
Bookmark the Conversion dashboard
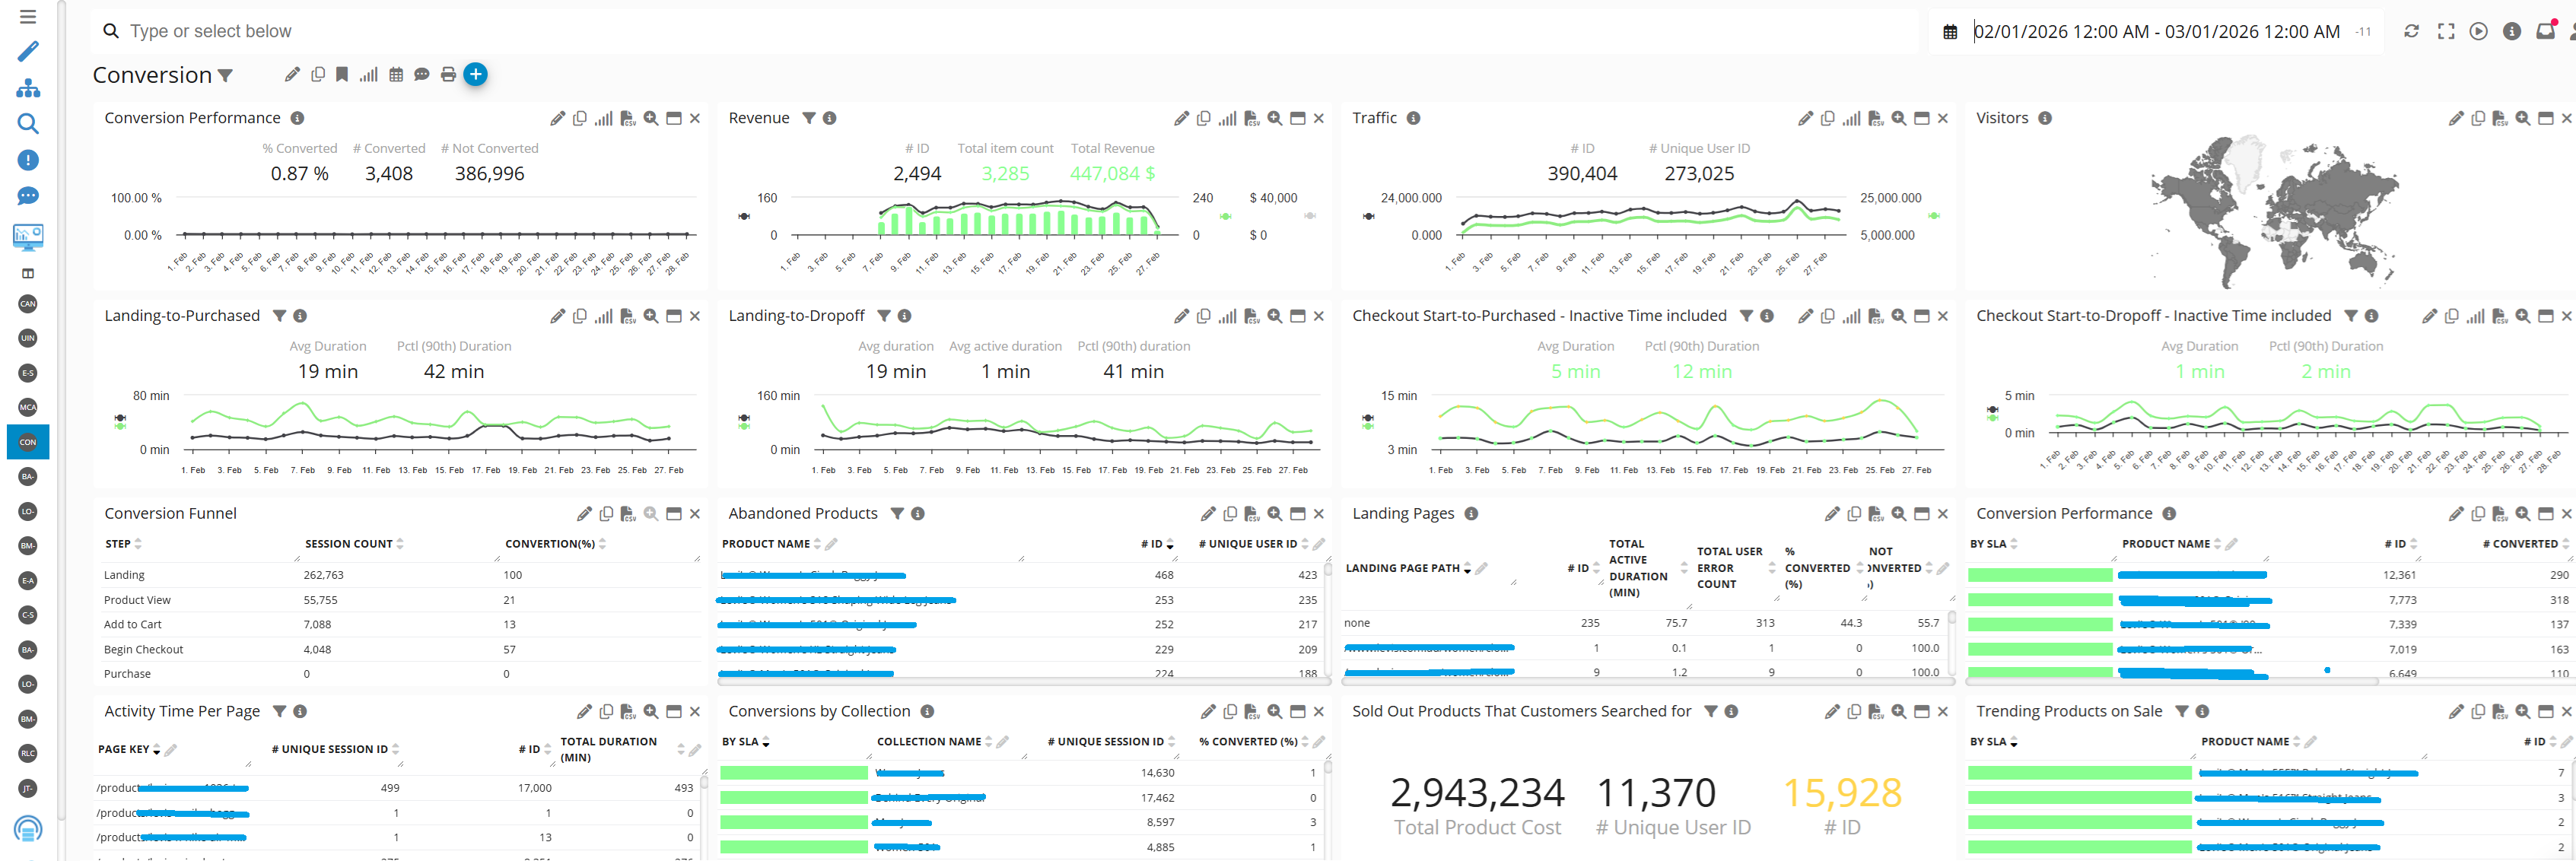pos(342,75)
